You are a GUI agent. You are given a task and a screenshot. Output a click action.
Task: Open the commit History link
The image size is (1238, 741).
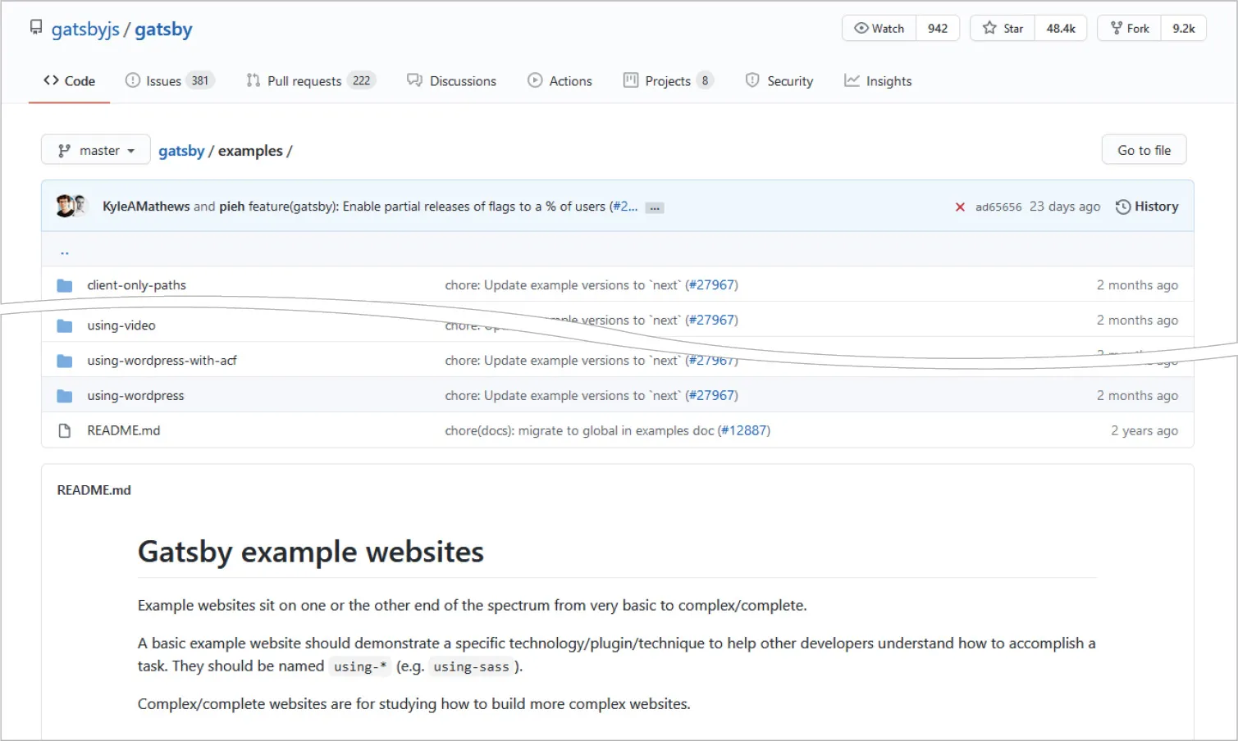1147,207
